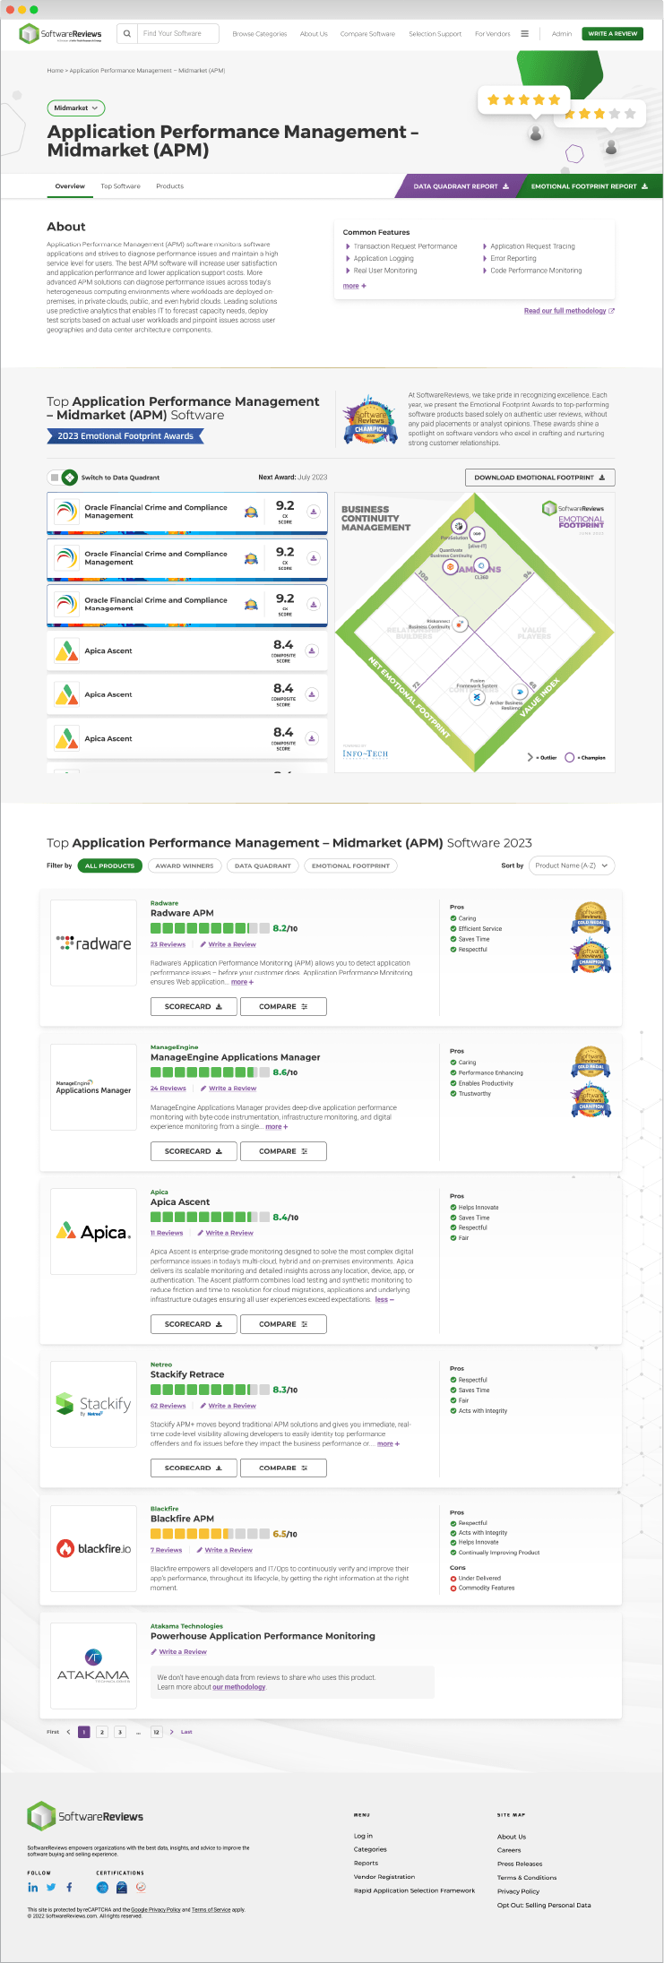Click Radware's Champion award badge
664x1963 pixels.
click(591, 957)
